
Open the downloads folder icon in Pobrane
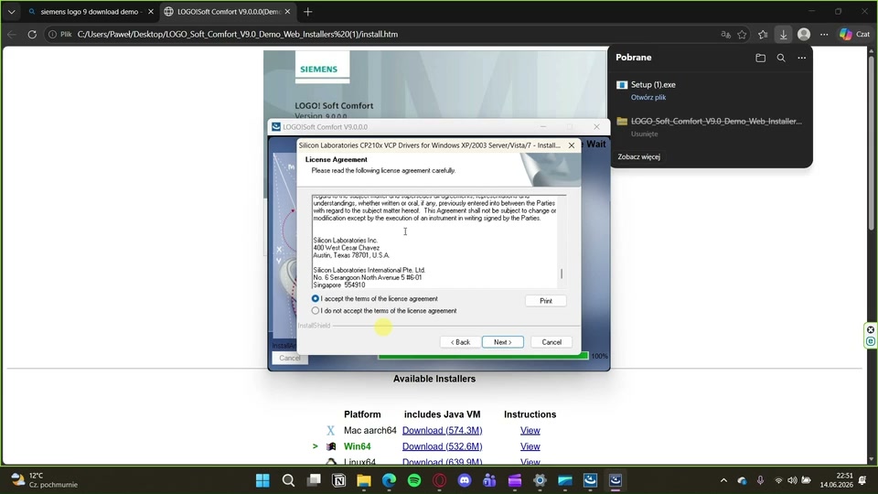tap(760, 58)
